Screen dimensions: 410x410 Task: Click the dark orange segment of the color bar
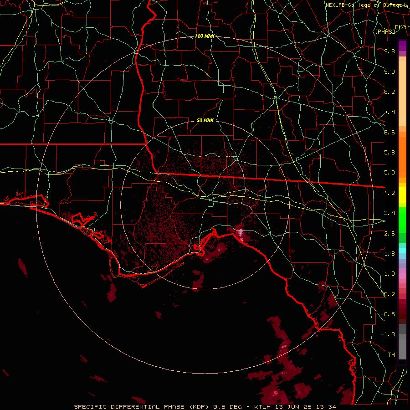point(402,158)
